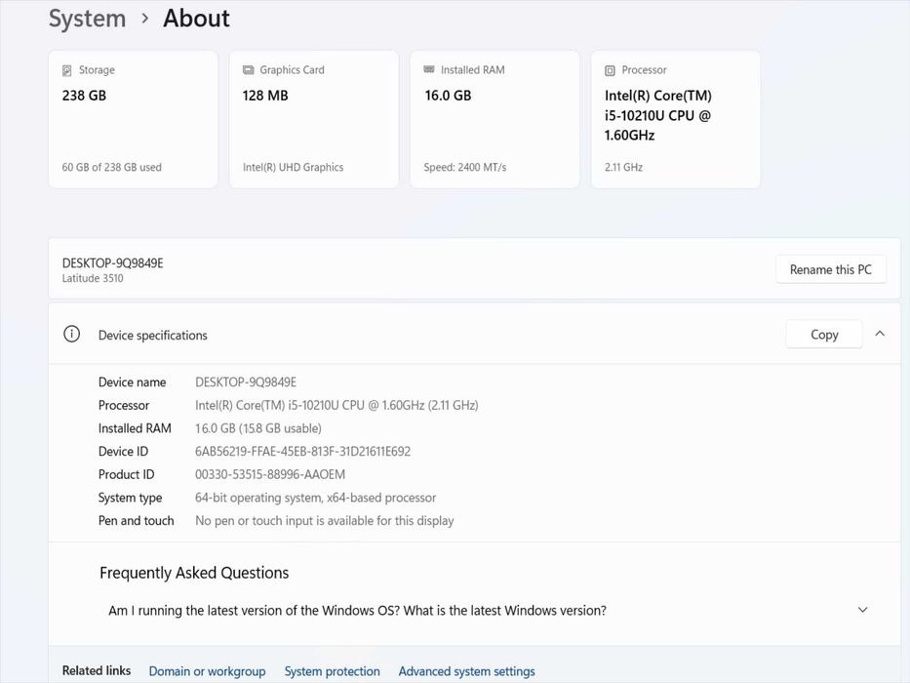Screen dimensions: 910x683
Task: Click the Device specifications info icon
Action: pos(71,335)
